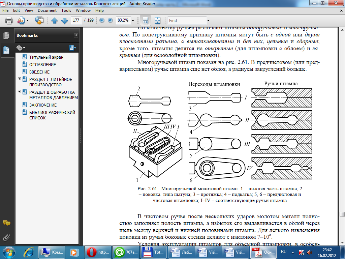Click the Print icon in toolbar

pos(9,21)
